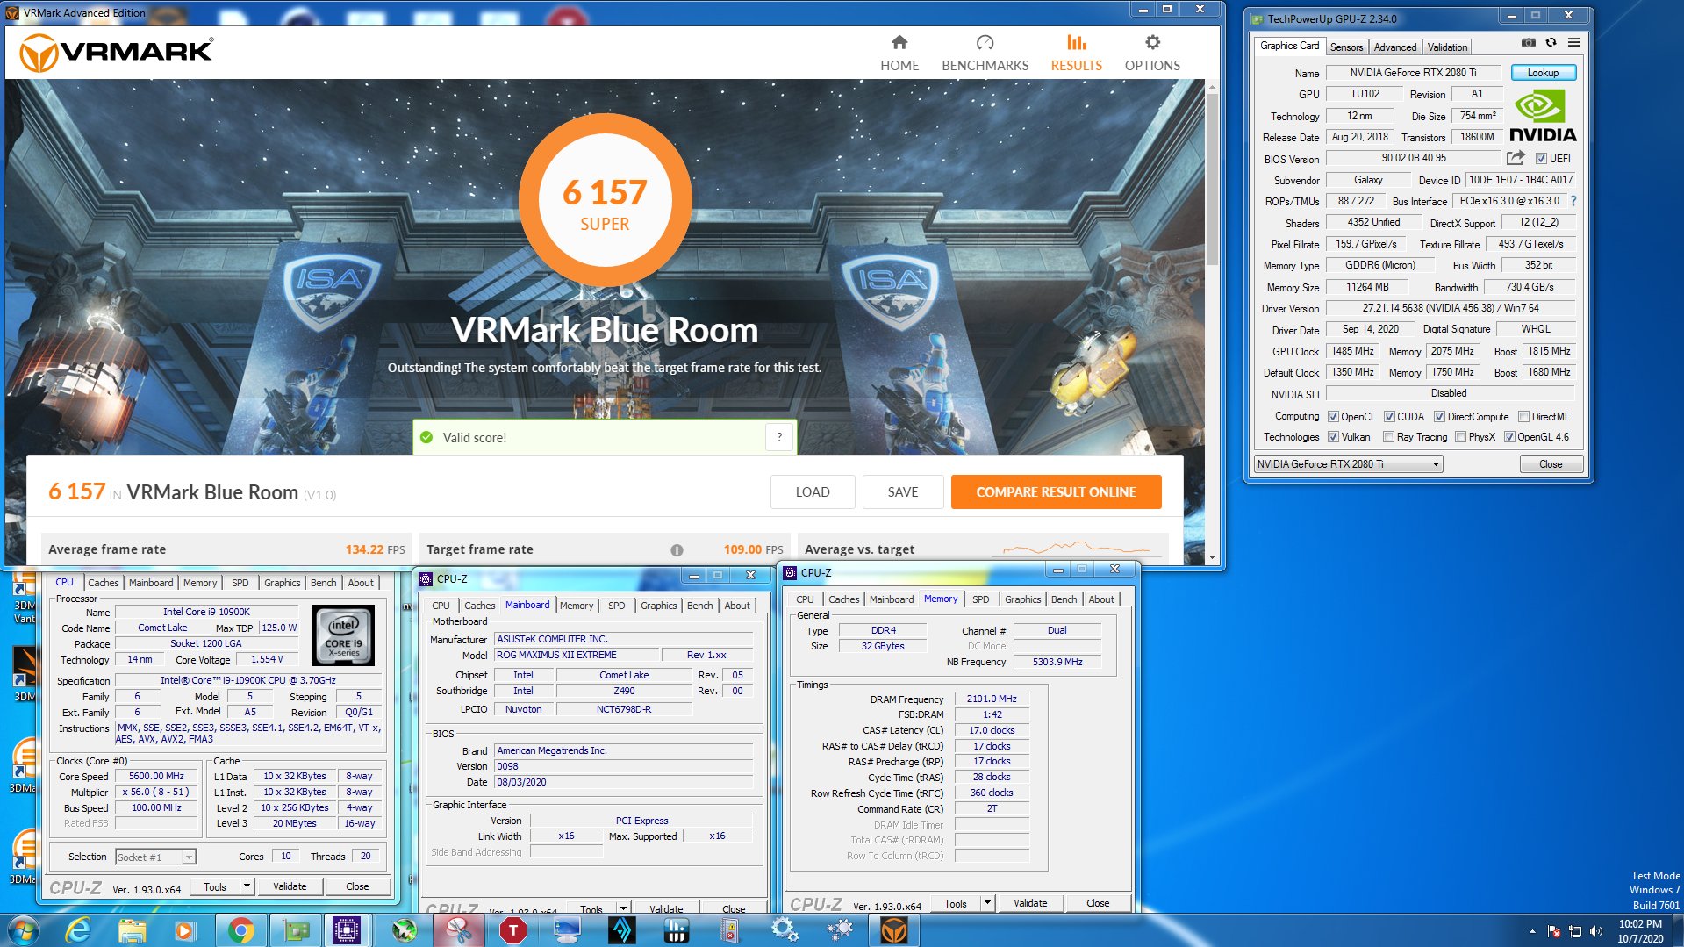Click the taskbar clock showing 10:02 PM
The image size is (1684, 947).
point(1640,931)
